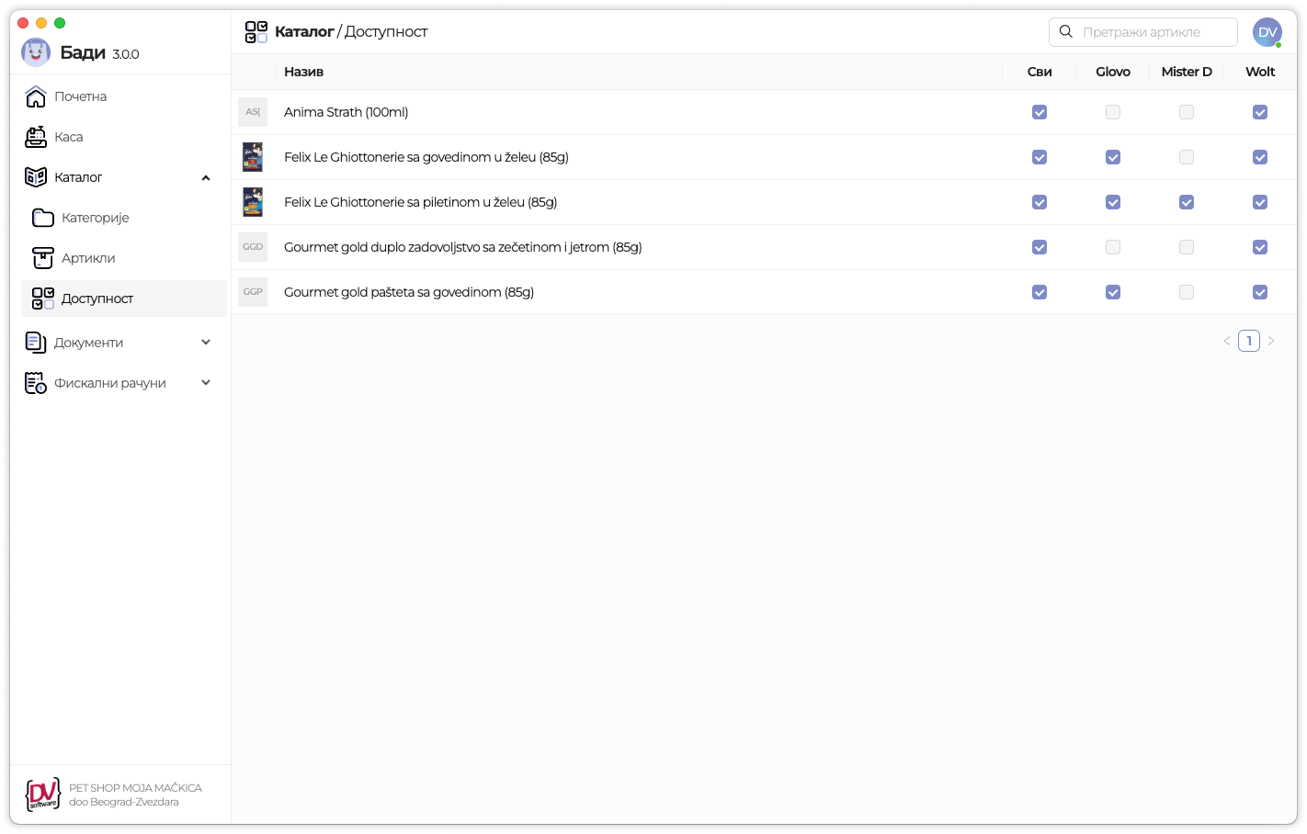Select the Категорије folder icon
This screenshot has height=834, width=1307.
pos(43,218)
